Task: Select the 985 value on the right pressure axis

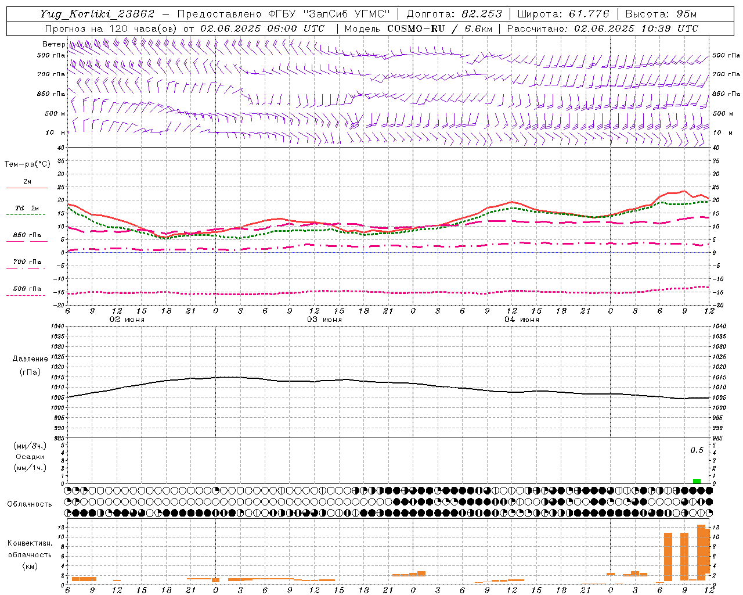Action: pyautogui.click(x=719, y=438)
